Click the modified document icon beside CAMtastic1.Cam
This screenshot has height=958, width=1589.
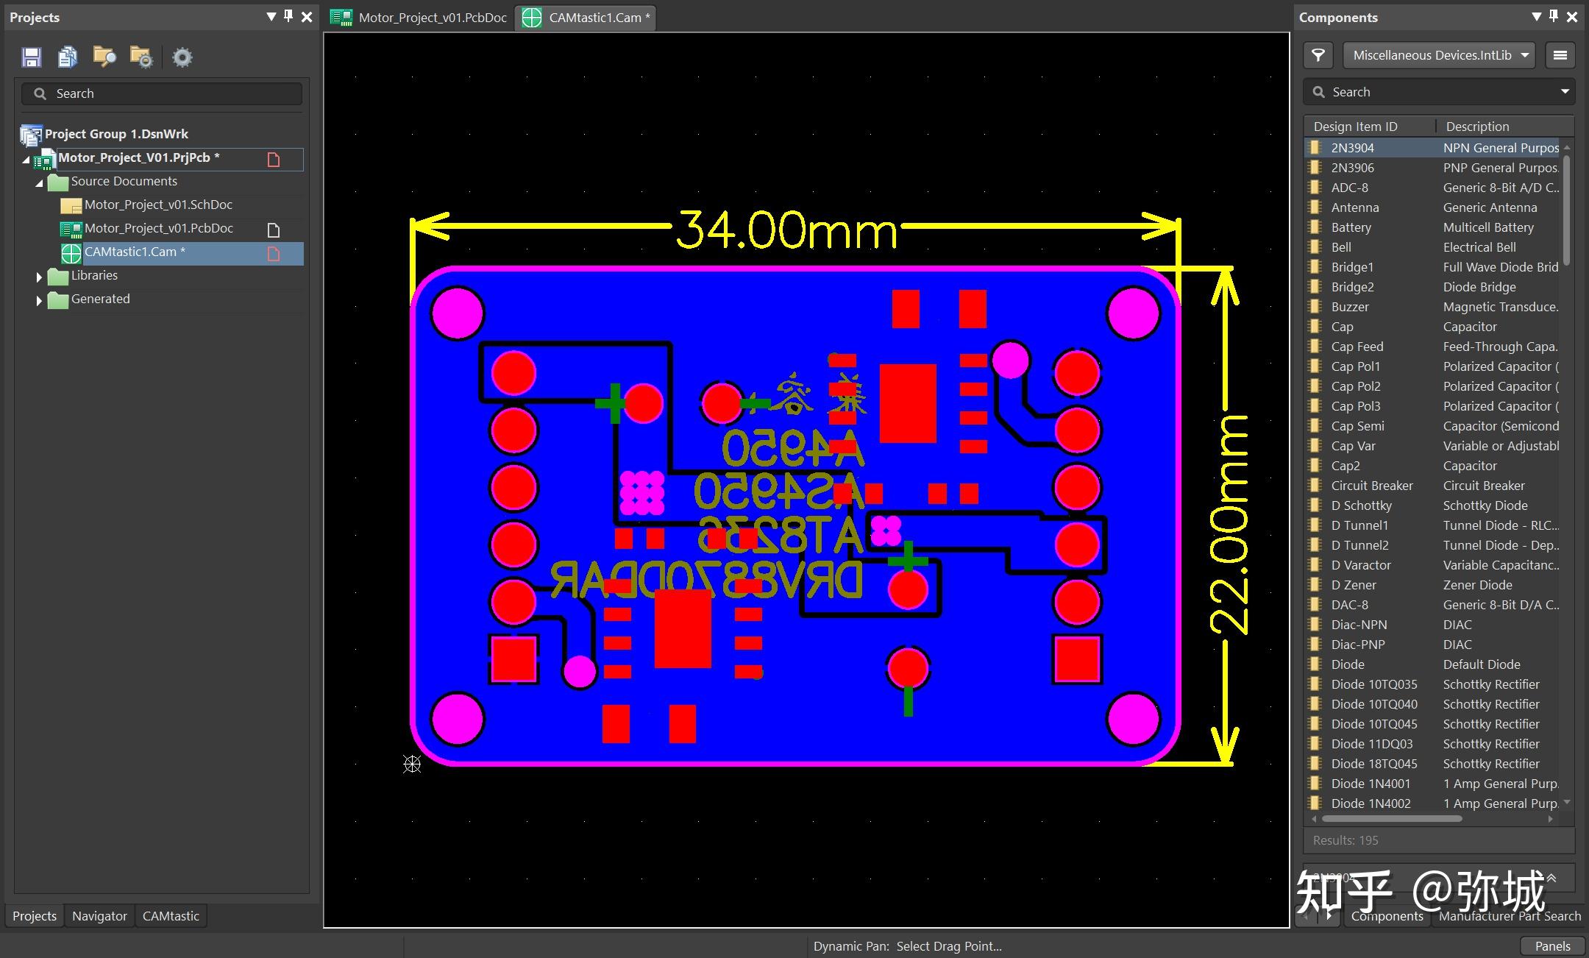(x=274, y=254)
